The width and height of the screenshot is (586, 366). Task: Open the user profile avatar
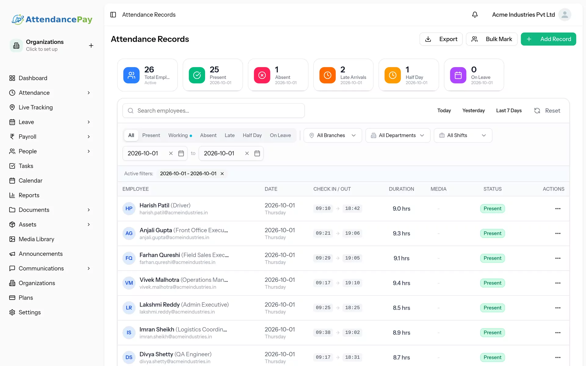pos(565,15)
